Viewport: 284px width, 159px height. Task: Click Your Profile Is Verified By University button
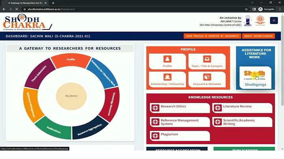pyautogui.click(x=212, y=36)
